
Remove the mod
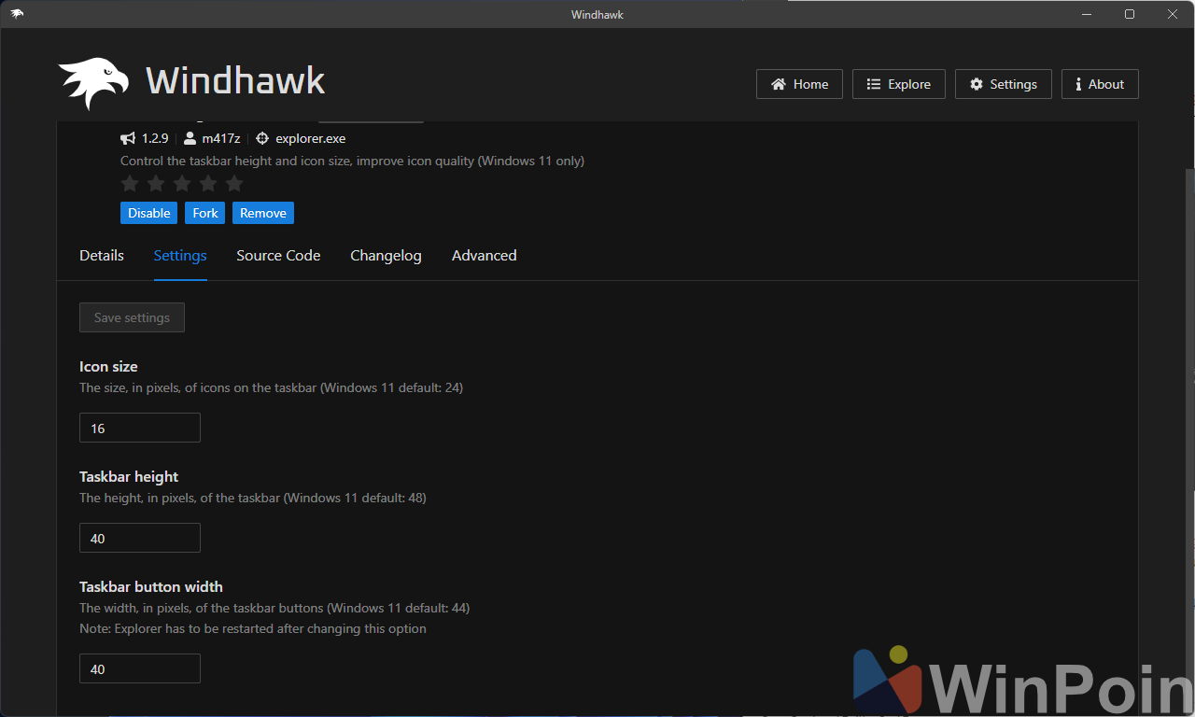point(263,213)
